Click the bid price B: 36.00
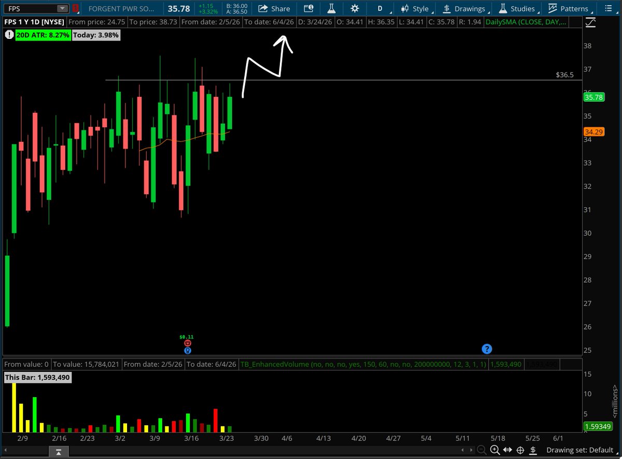The height and width of the screenshot is (459, 622). 236,6
